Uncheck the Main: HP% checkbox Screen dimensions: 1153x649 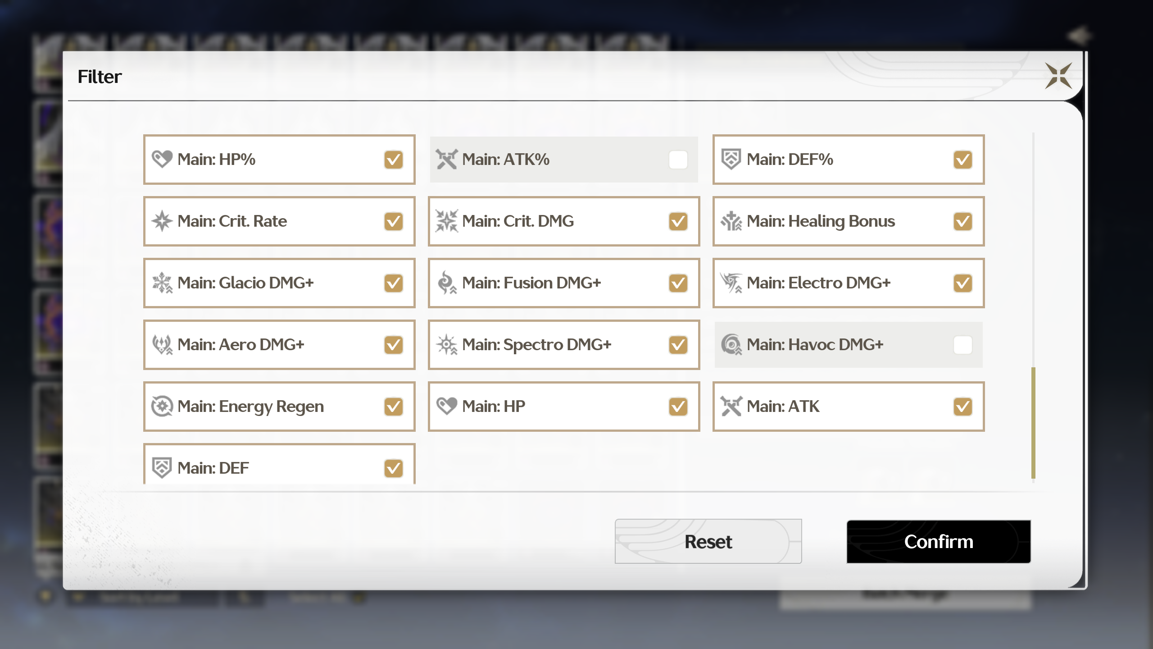pos(393,160)
